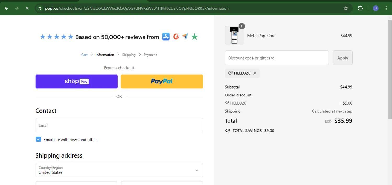Click the App Store review icon
Viewport: 392px width, 185px height.
coord(166,37)
